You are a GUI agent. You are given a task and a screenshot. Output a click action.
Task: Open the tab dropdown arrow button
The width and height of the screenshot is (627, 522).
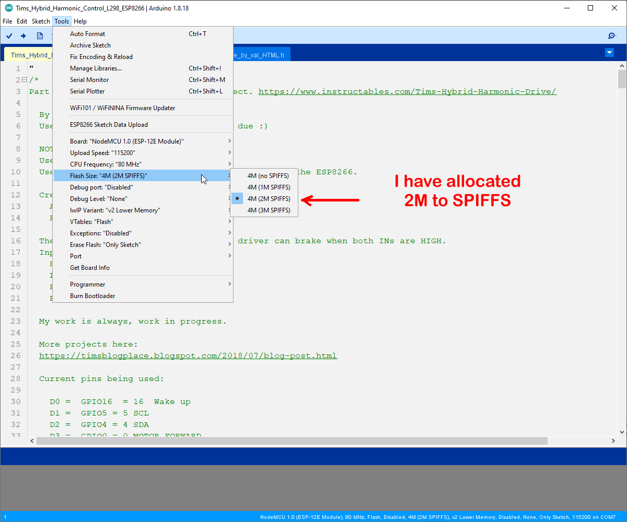tap(609, 52)
